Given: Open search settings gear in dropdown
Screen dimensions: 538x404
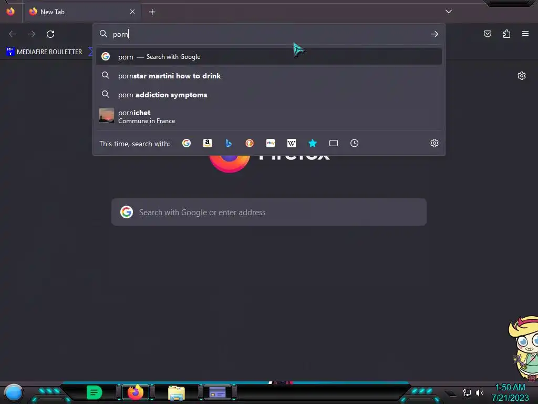Looking at the screenshot, I should [x=434, y=143].
